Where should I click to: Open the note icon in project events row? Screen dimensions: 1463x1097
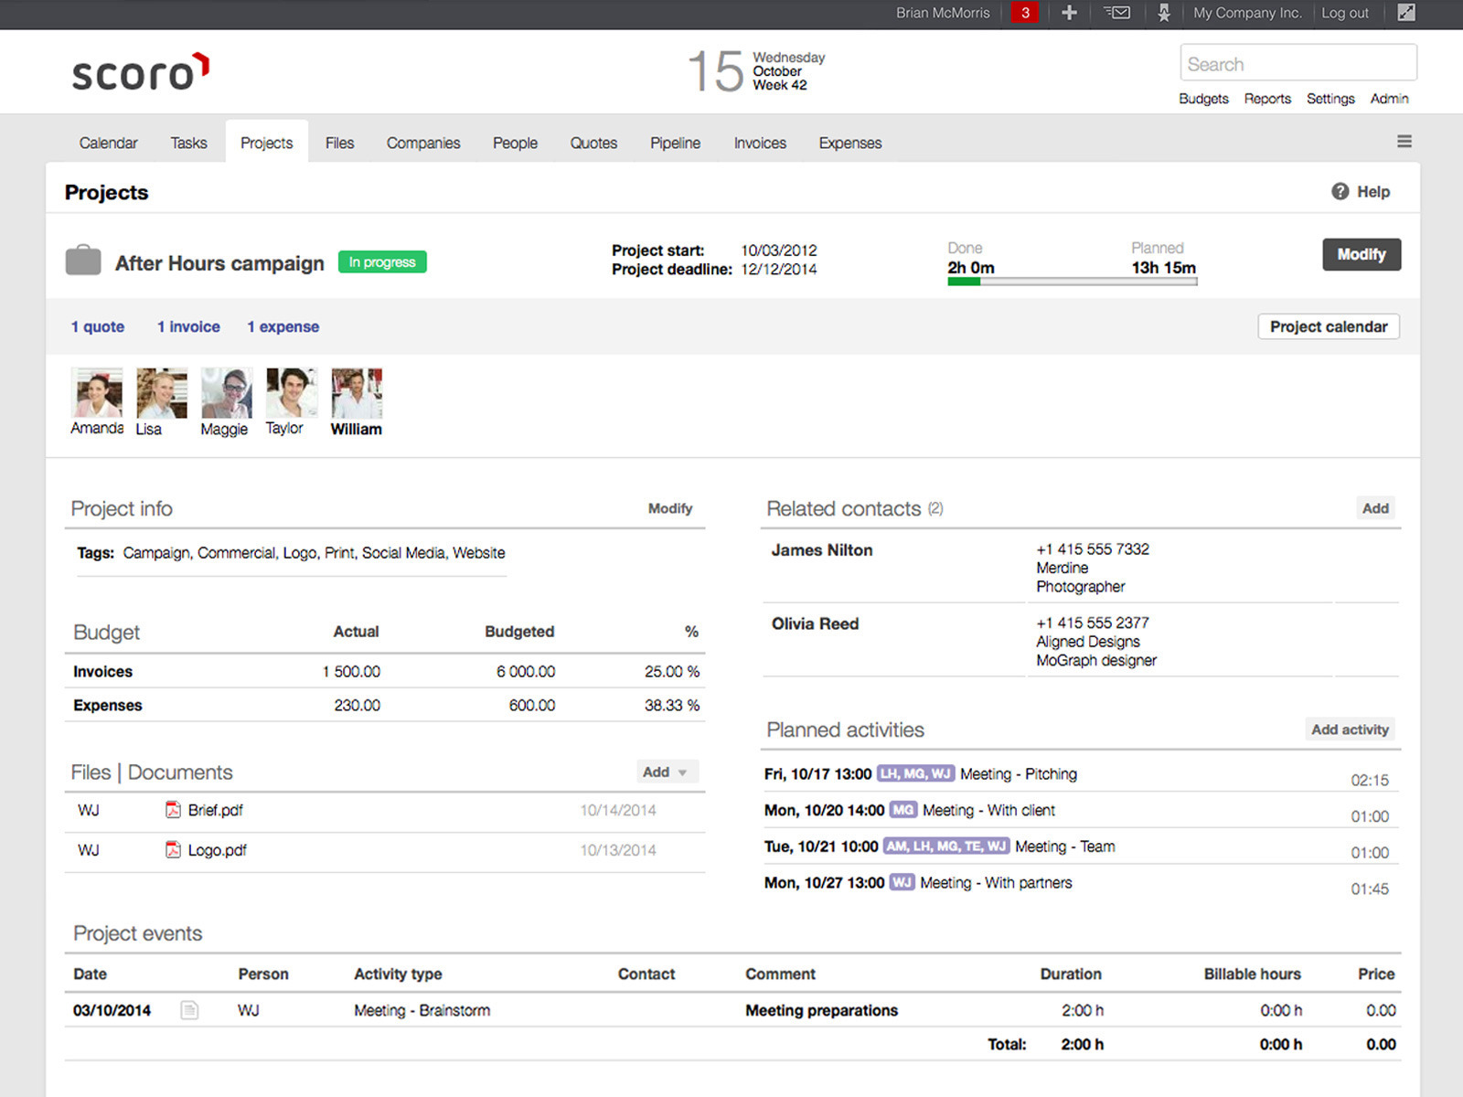[189, 1010]
